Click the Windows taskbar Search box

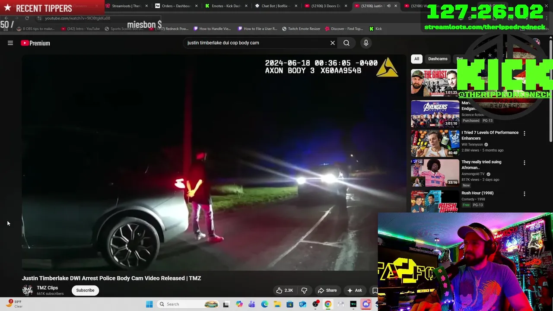188,304
